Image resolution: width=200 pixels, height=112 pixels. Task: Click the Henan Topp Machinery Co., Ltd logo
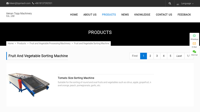tap(19, 15)
